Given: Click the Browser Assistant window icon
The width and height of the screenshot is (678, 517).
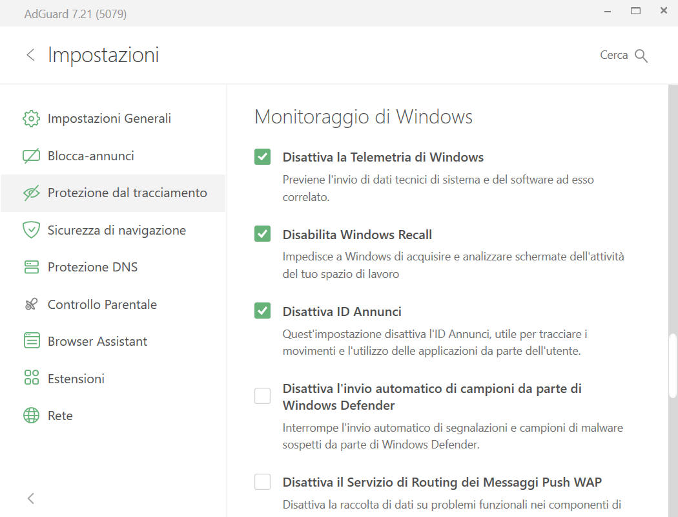Looking at the screenshot, I should pyautogui.click(x=31, y=341).
